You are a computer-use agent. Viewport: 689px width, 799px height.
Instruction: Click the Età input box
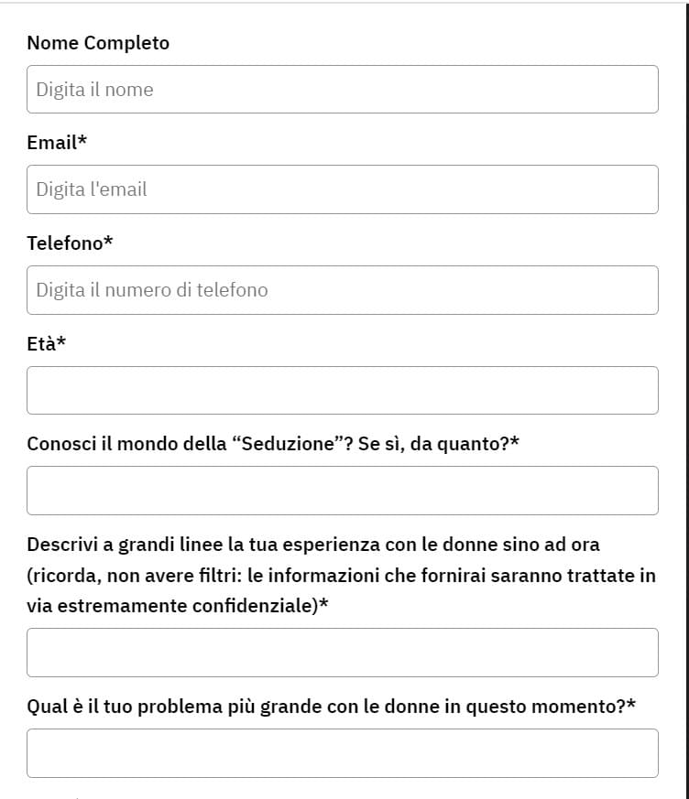(342, 390)
